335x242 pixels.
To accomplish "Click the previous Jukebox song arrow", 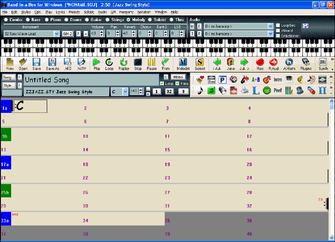I will pos(217,64).
